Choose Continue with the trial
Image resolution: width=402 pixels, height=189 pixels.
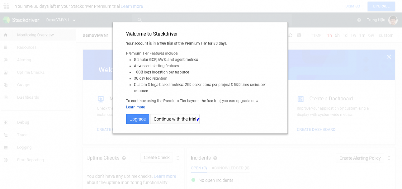175,119
